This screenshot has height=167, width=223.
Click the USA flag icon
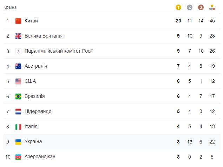click(18, 81)
